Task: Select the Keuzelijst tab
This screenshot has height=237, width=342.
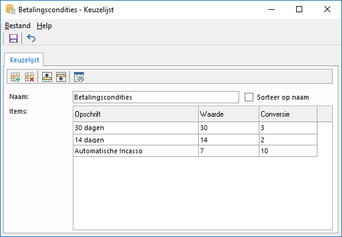Action: click(x=24, y=60)
